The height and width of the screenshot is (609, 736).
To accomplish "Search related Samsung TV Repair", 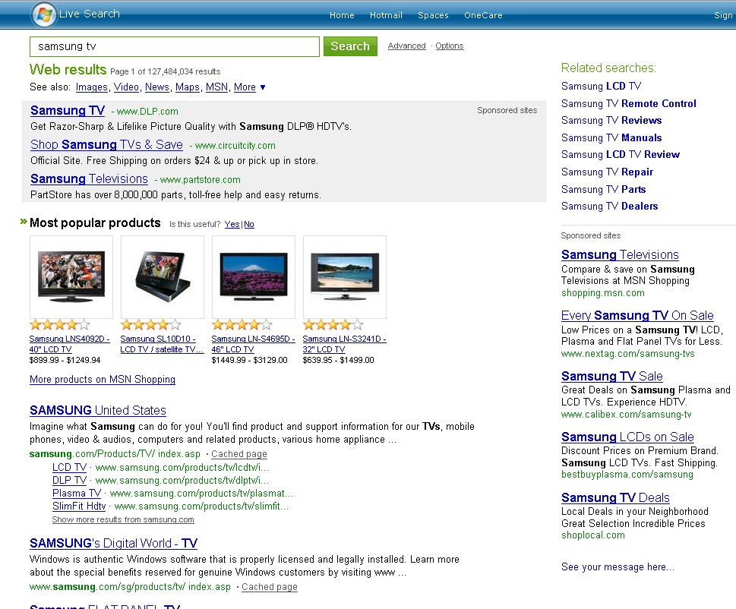I will [607, 172].
